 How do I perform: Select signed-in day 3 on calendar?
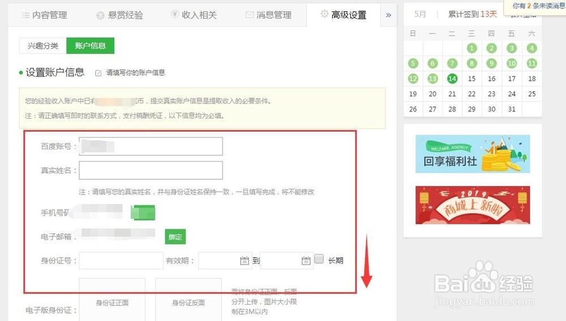coord(512,48)
